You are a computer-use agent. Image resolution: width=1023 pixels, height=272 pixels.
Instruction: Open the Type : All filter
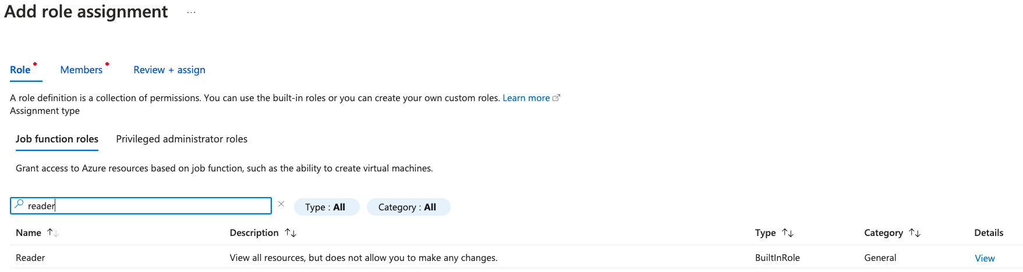click(326, 207)
